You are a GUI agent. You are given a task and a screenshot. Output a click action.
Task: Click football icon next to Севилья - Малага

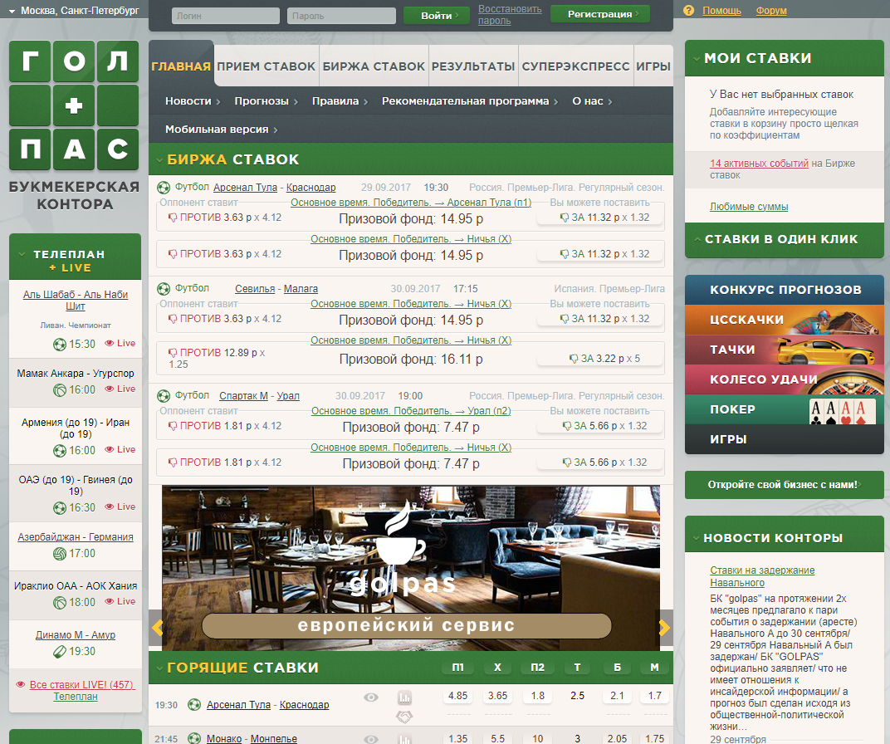(164, 289)
